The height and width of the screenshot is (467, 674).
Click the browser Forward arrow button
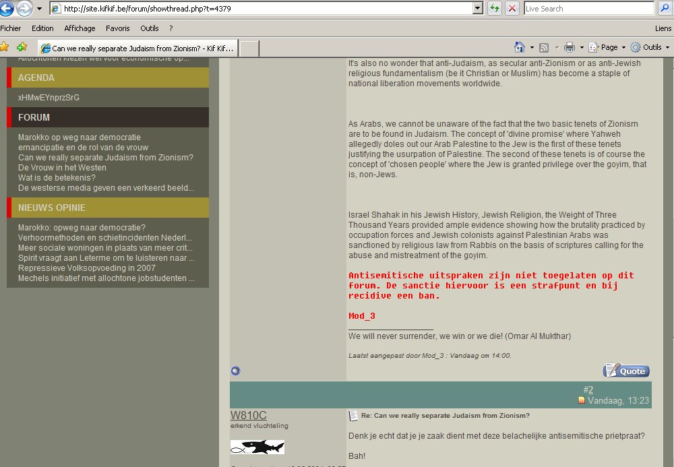pyautogui.click(x=24, y=8)
